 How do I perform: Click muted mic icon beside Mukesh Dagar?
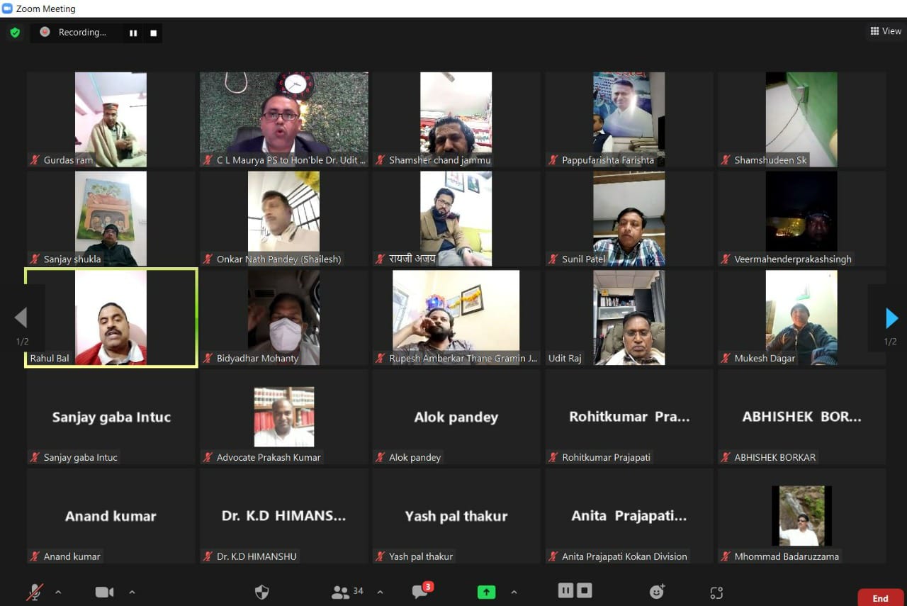tap(726, 359)
